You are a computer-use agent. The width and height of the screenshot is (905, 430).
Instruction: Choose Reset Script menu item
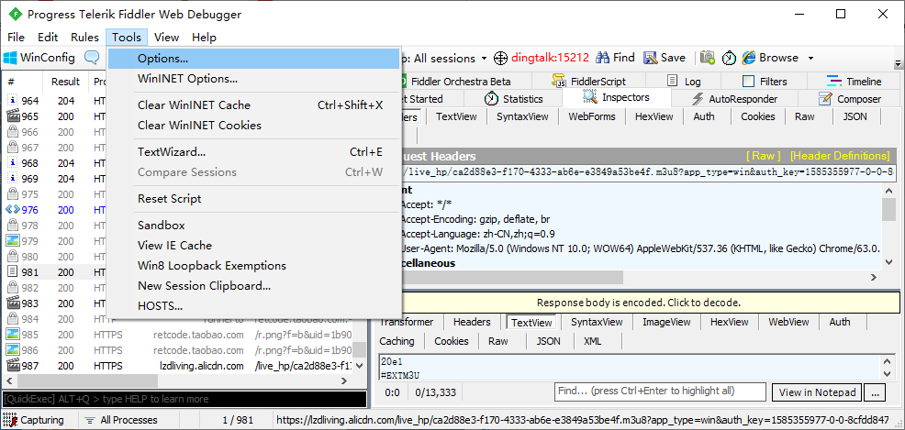point(254,199)
